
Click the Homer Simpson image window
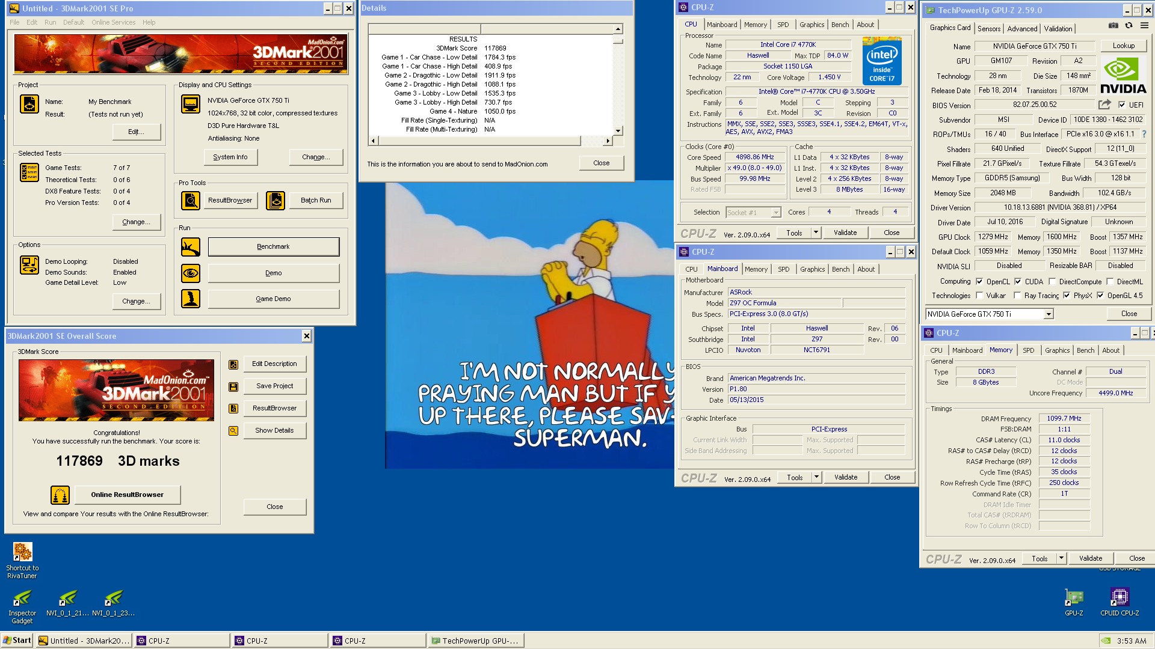coord(529,325)
